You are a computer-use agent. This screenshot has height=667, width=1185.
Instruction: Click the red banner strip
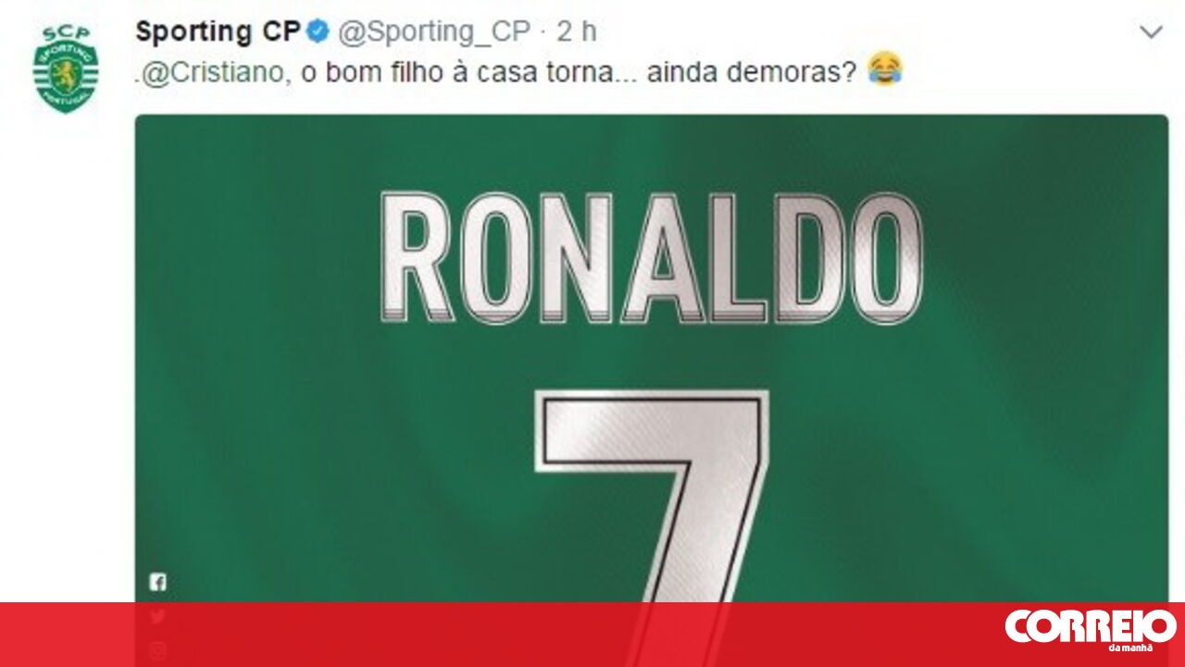click(592, 635)
